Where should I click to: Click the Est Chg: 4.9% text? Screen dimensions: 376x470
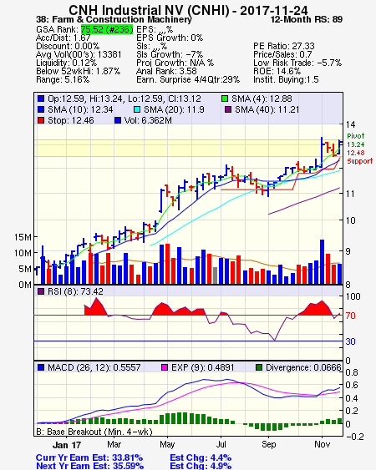pyautogui.click(x=201, y=466)
